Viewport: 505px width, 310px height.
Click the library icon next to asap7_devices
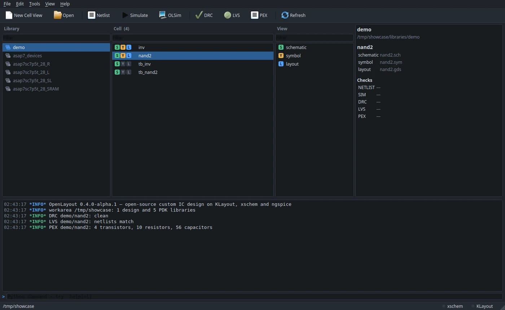pyautogui.click(x=8, y=56)
